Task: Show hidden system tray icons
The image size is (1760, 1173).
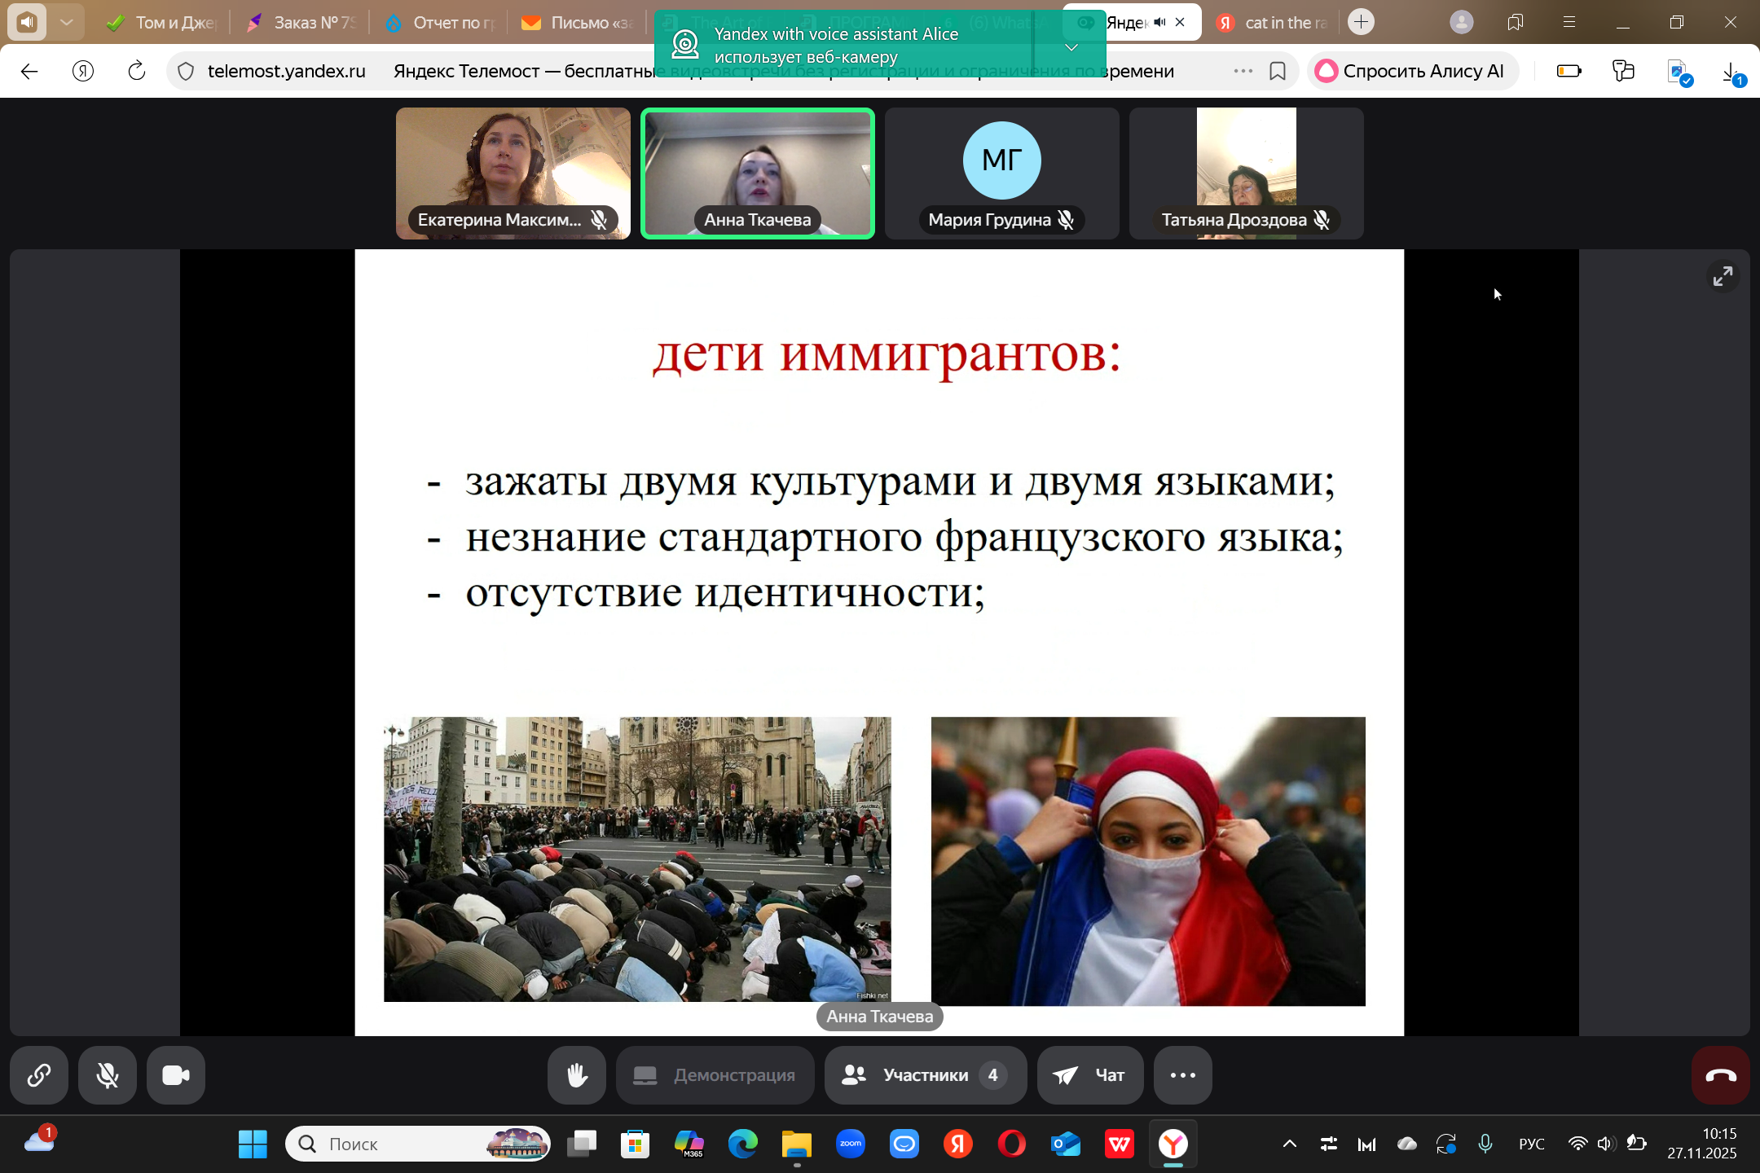Action: [1290, 1144]
